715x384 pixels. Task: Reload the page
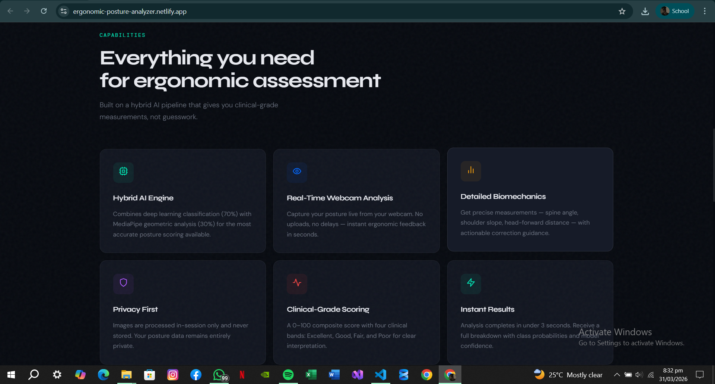[44, 11]
